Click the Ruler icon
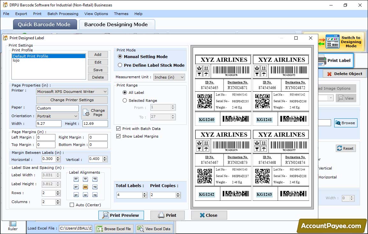The height and width of the screenshot is (234, 368). (13, 223)
